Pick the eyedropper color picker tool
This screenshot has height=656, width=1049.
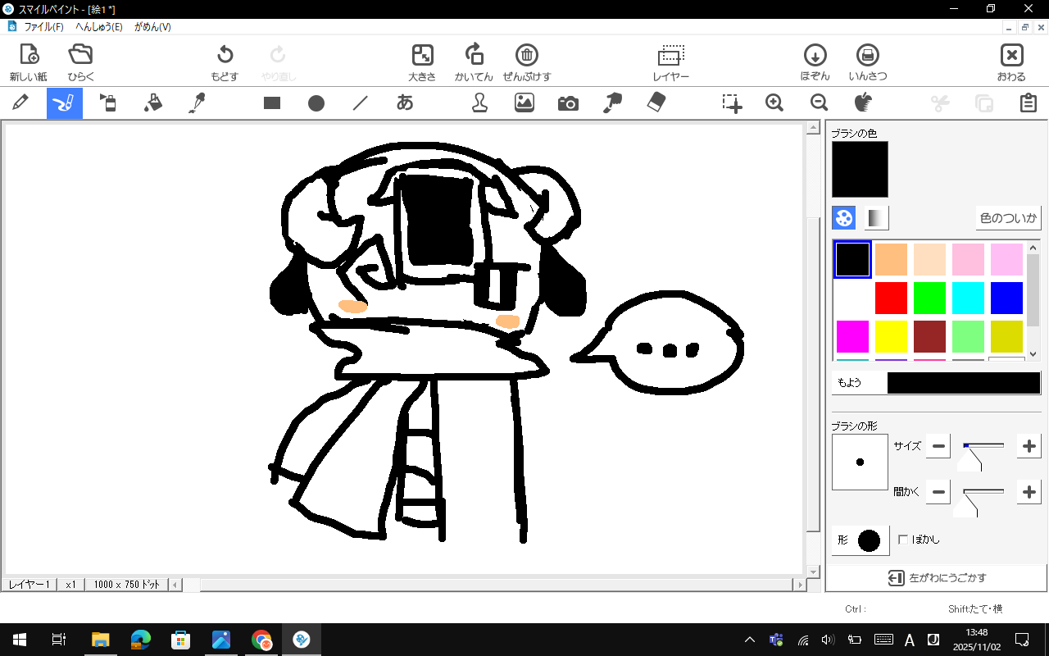pos(197,102)
